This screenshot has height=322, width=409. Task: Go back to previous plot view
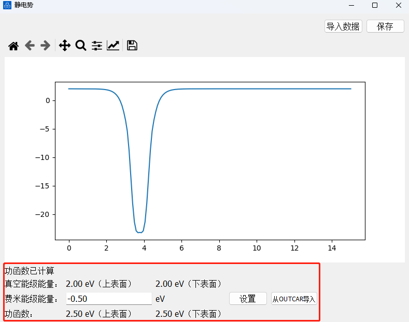(x=30, y=46)
